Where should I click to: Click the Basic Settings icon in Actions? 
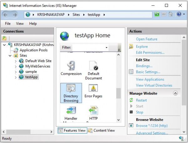pos(131,72)
